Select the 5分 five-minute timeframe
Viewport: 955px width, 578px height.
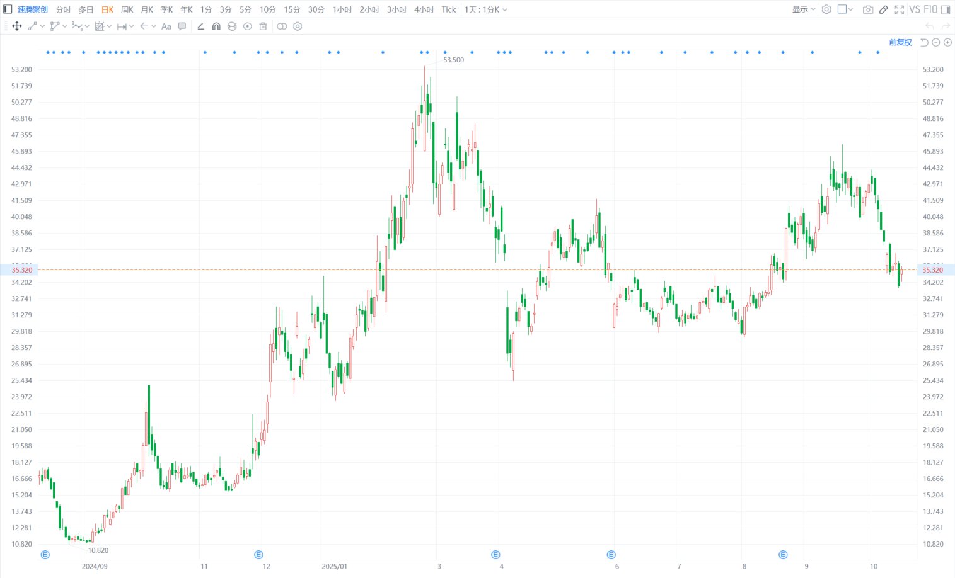click(245, 9)
